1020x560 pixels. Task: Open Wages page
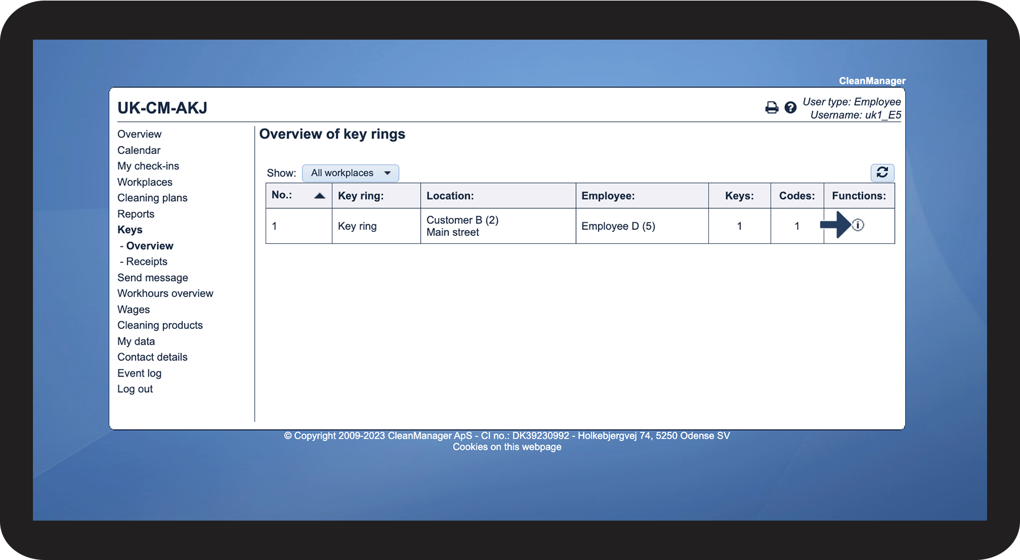134,310
